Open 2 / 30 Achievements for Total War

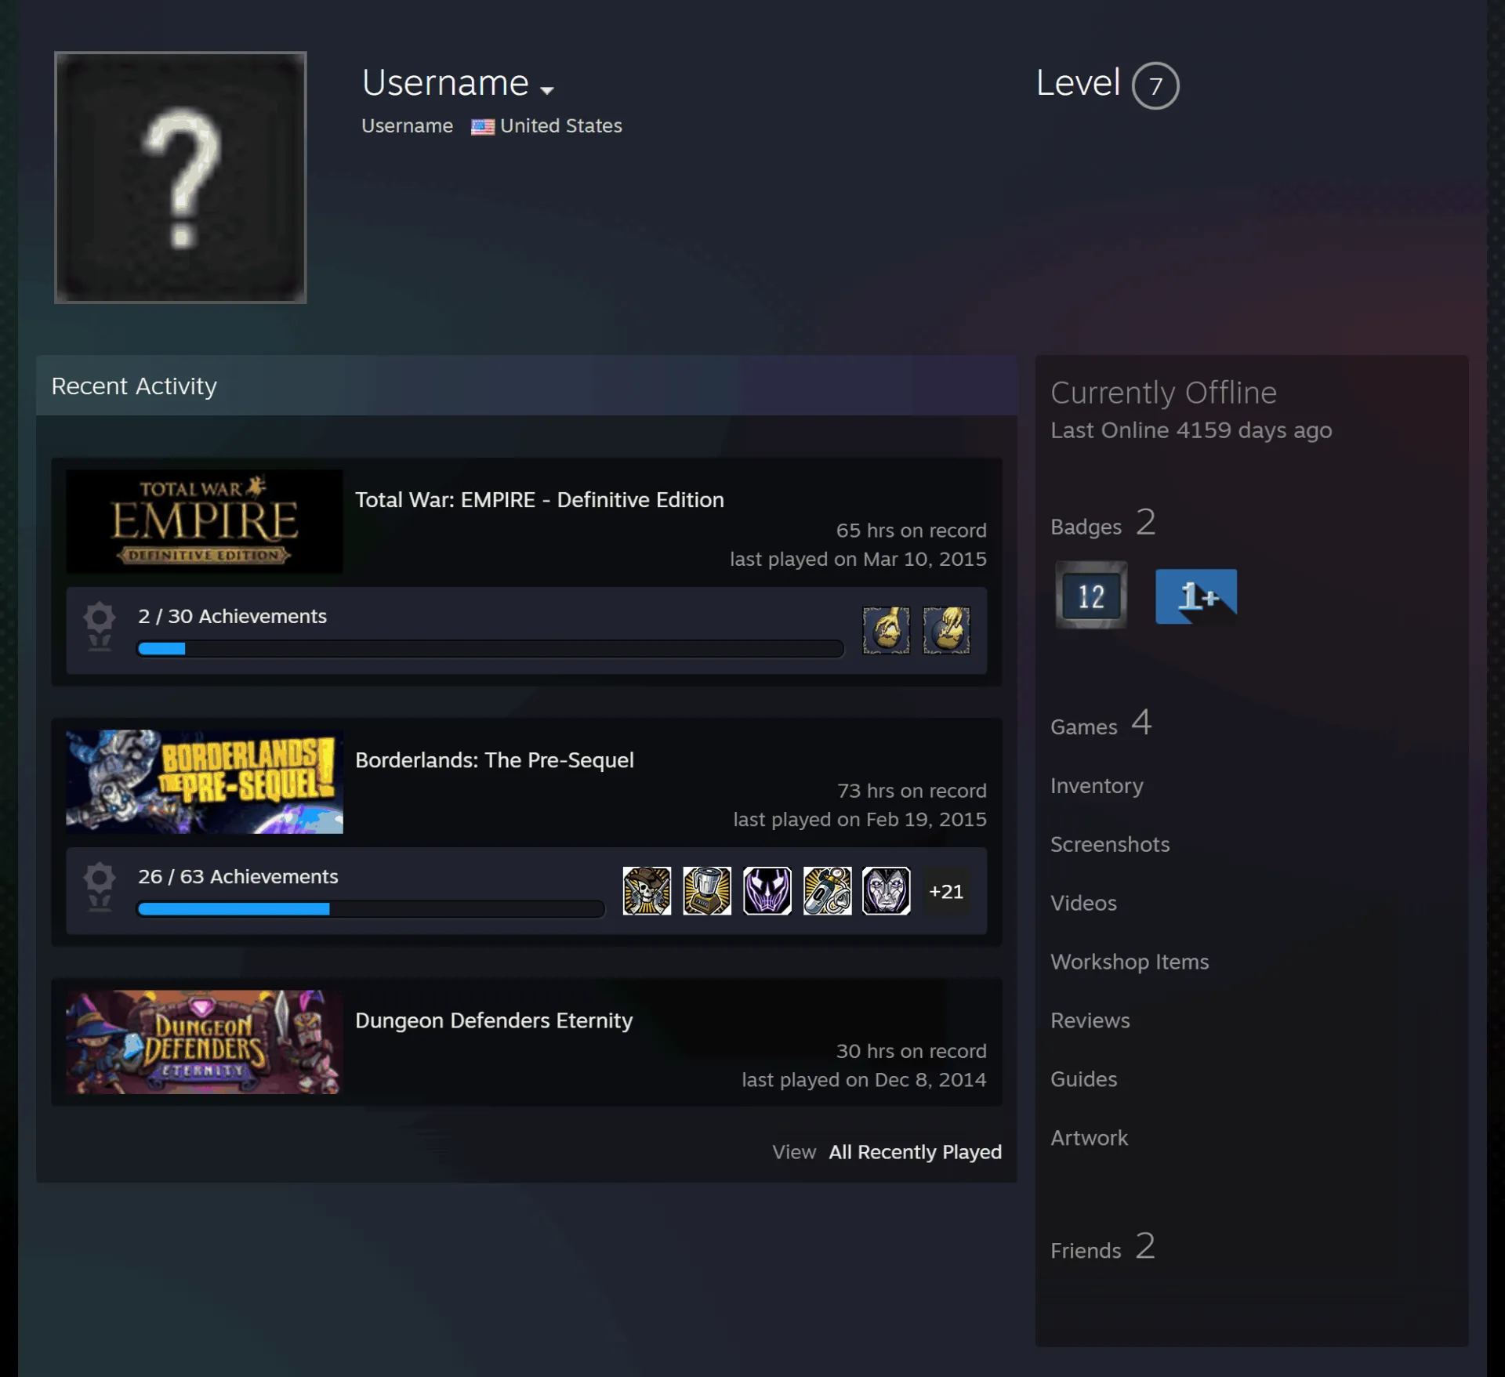pyautogui.click(x=232, y=616)
